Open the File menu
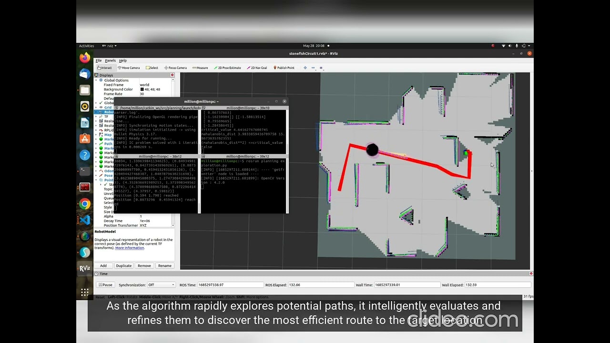Viewport: 610px width, 343px height. [99, 61]
